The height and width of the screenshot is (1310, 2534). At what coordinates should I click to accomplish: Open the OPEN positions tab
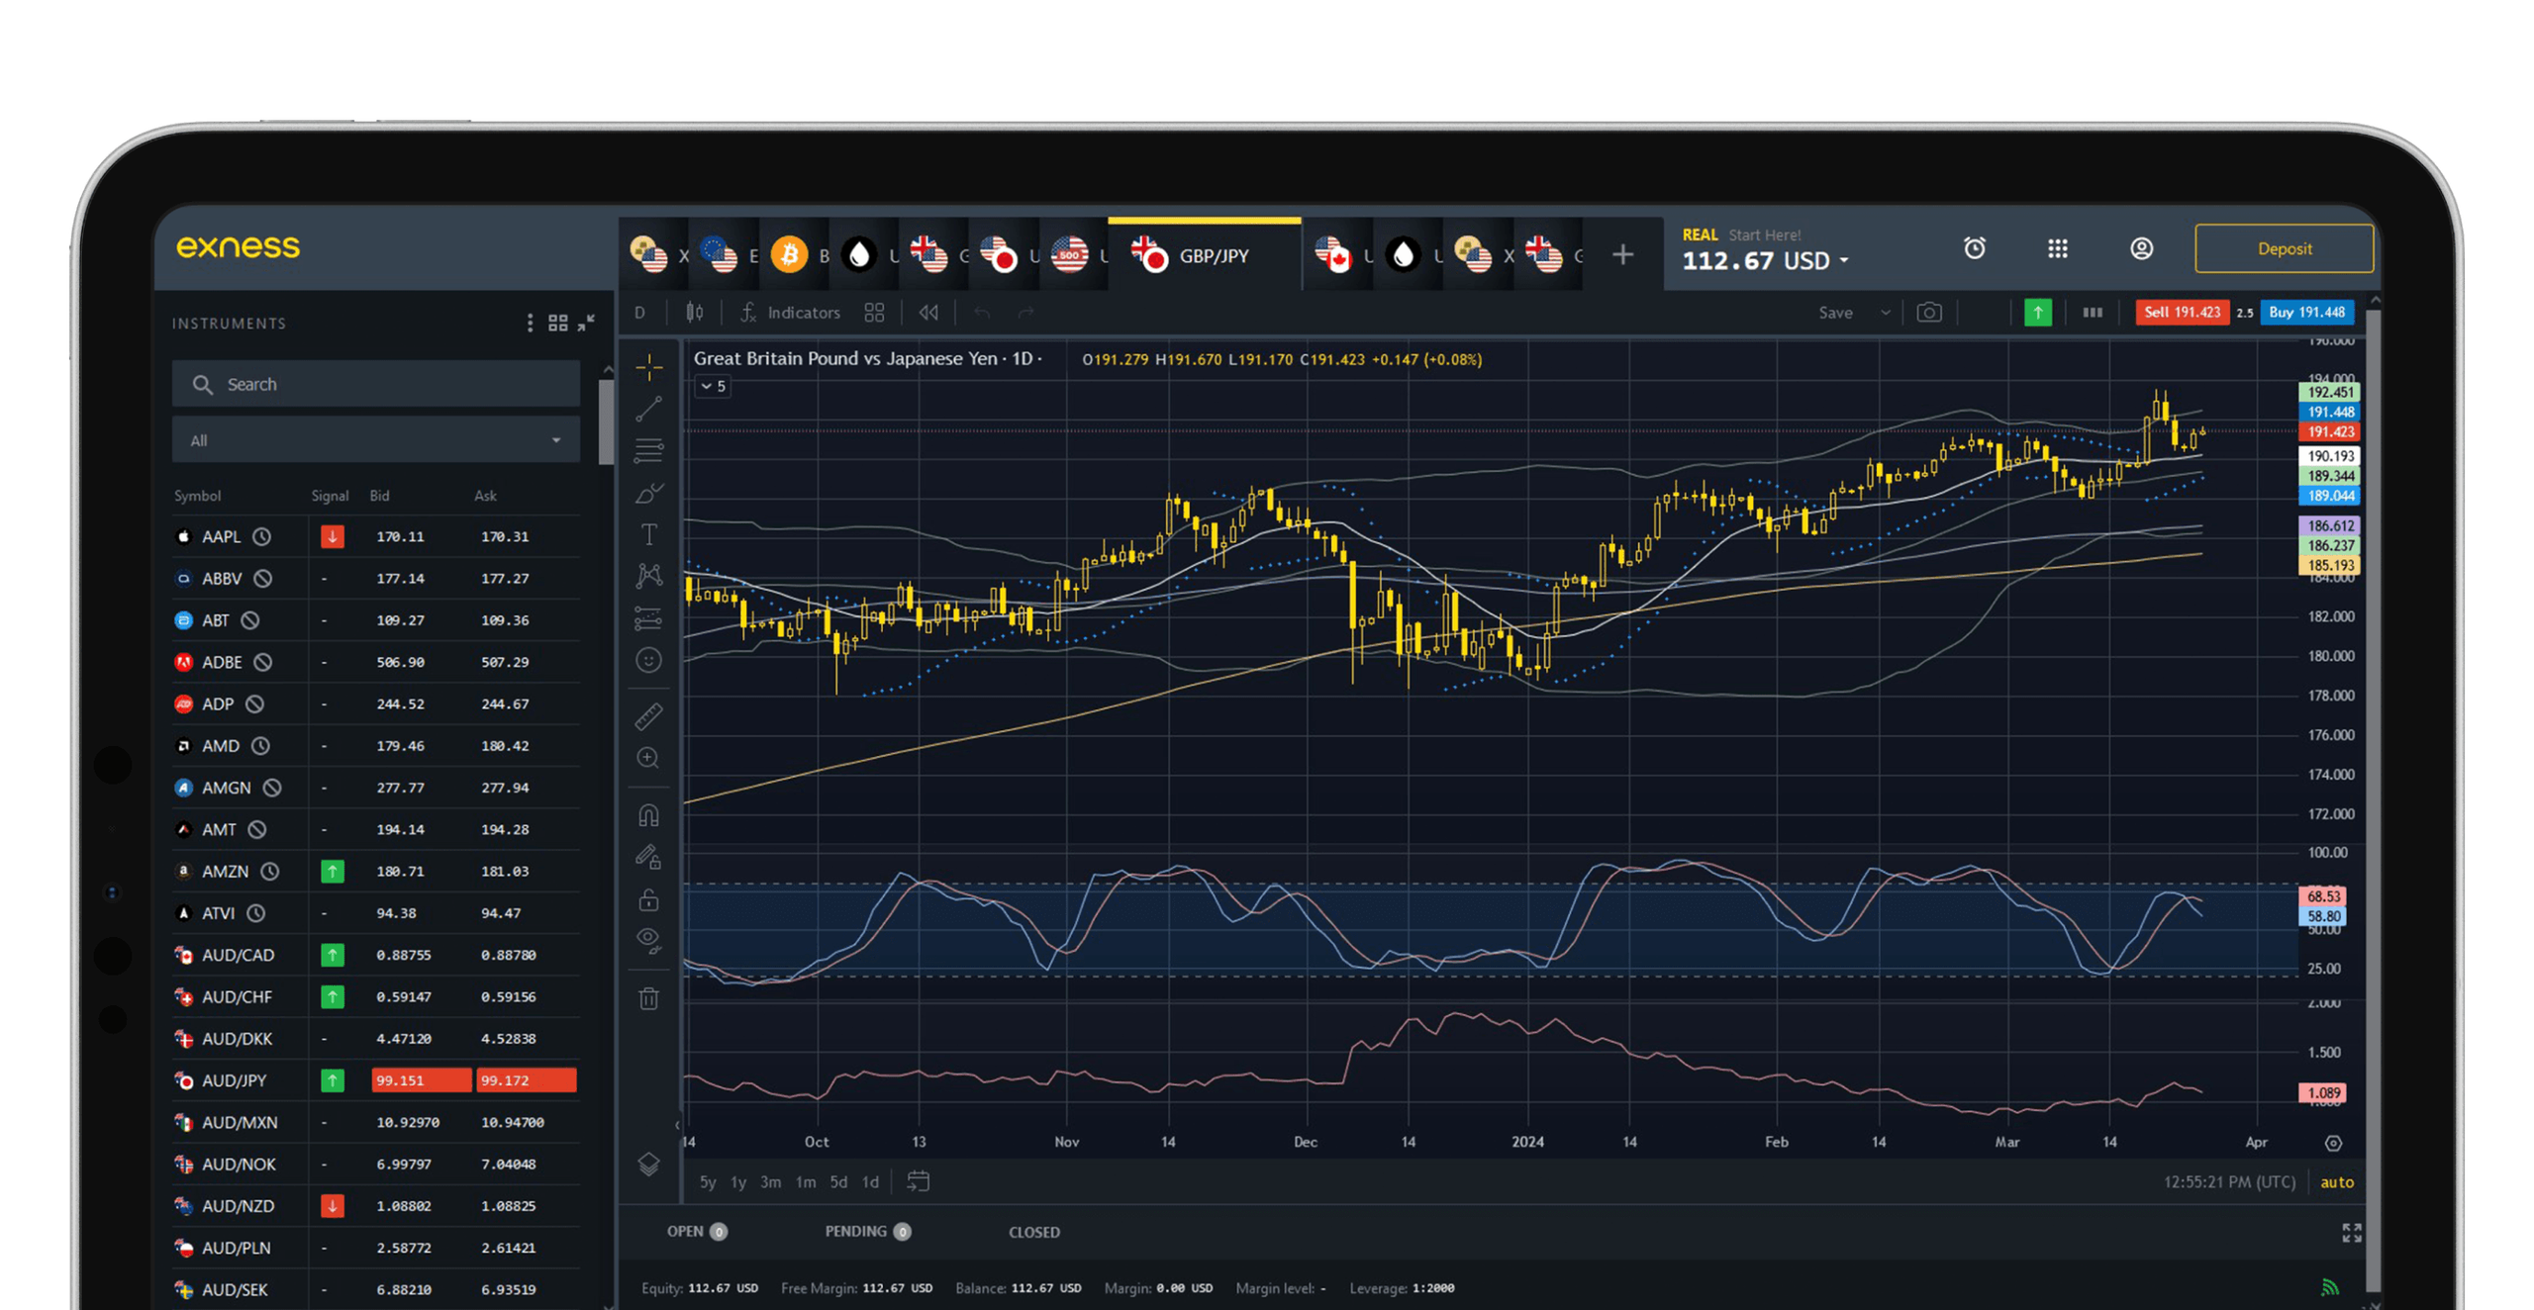[x=696, y=1232]
